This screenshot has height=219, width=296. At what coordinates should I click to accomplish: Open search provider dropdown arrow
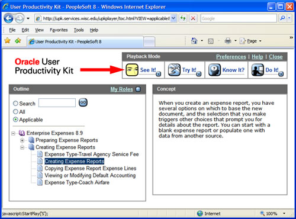tap(289, 18)
